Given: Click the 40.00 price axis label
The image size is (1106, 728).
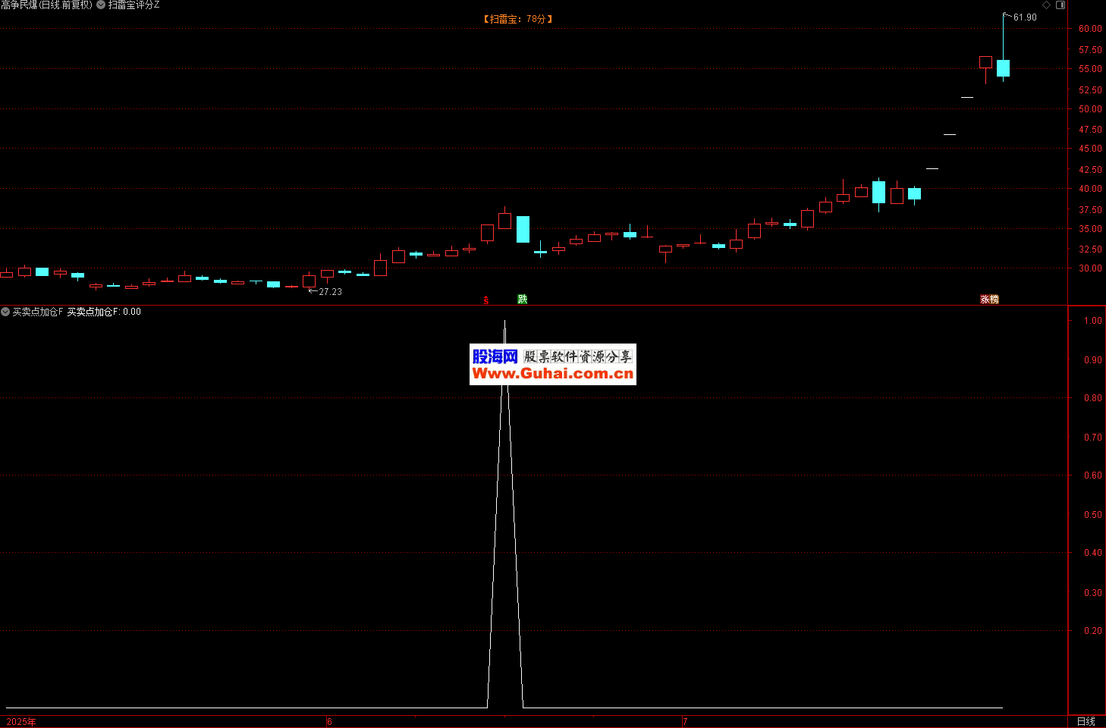Looking at the screenshot, I should (x=1090, y=189).
